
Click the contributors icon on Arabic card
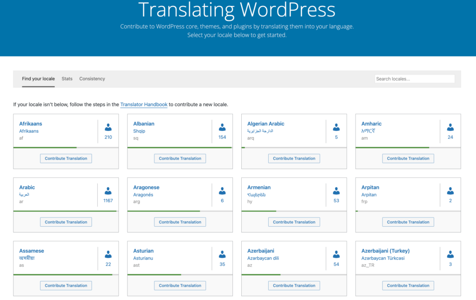click(108, 191)
